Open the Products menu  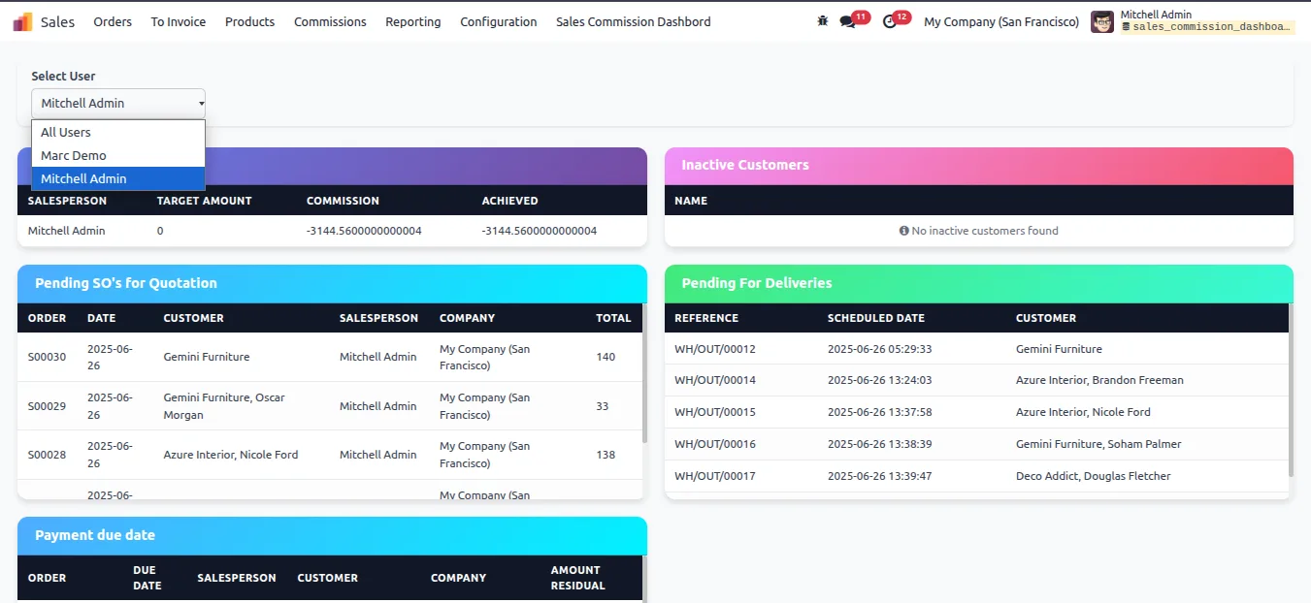click(x=249, y=21)
